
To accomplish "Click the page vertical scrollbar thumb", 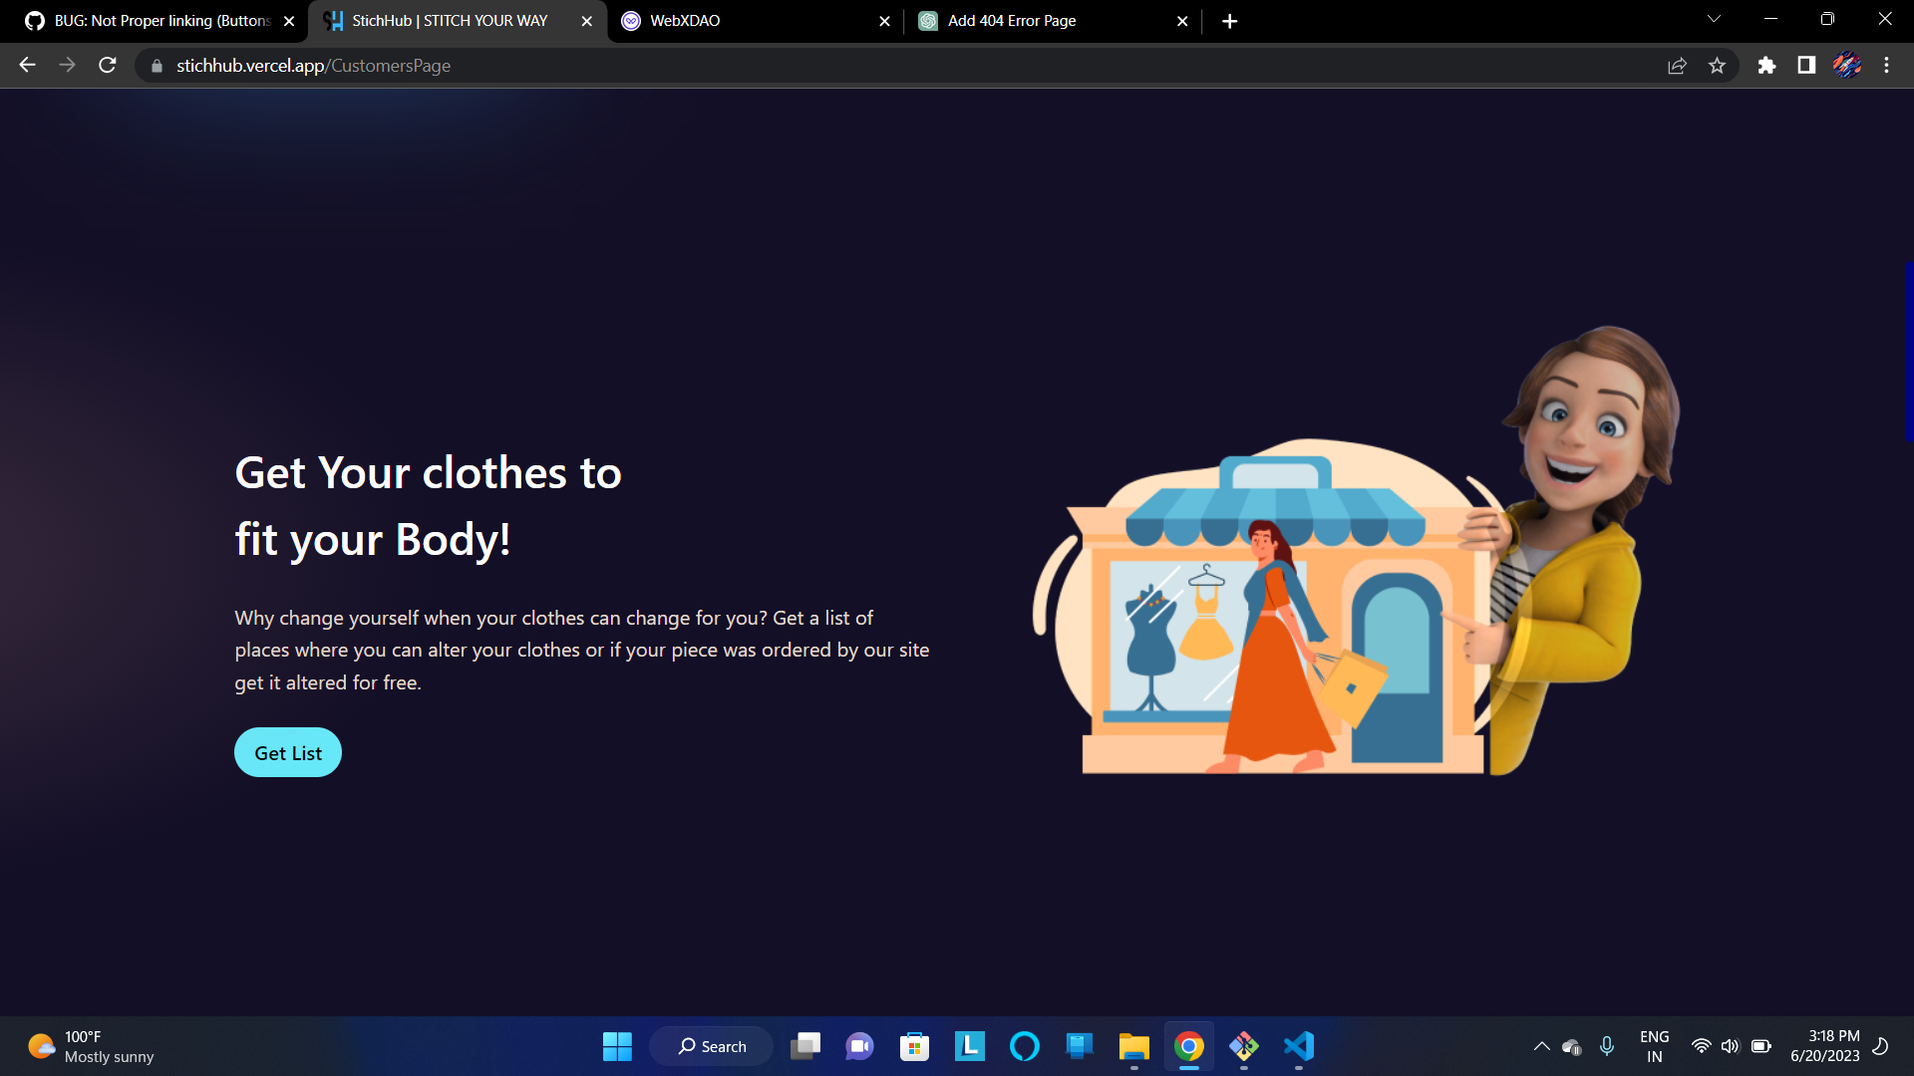I will coord(1908,351).
